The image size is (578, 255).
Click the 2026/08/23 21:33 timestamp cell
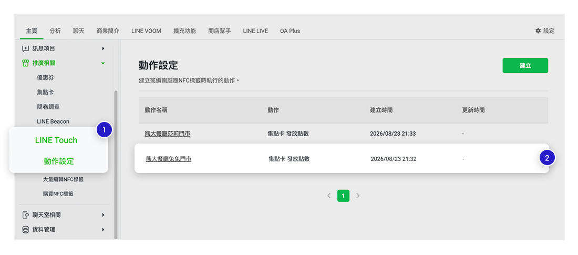click(x=393, y=134)
